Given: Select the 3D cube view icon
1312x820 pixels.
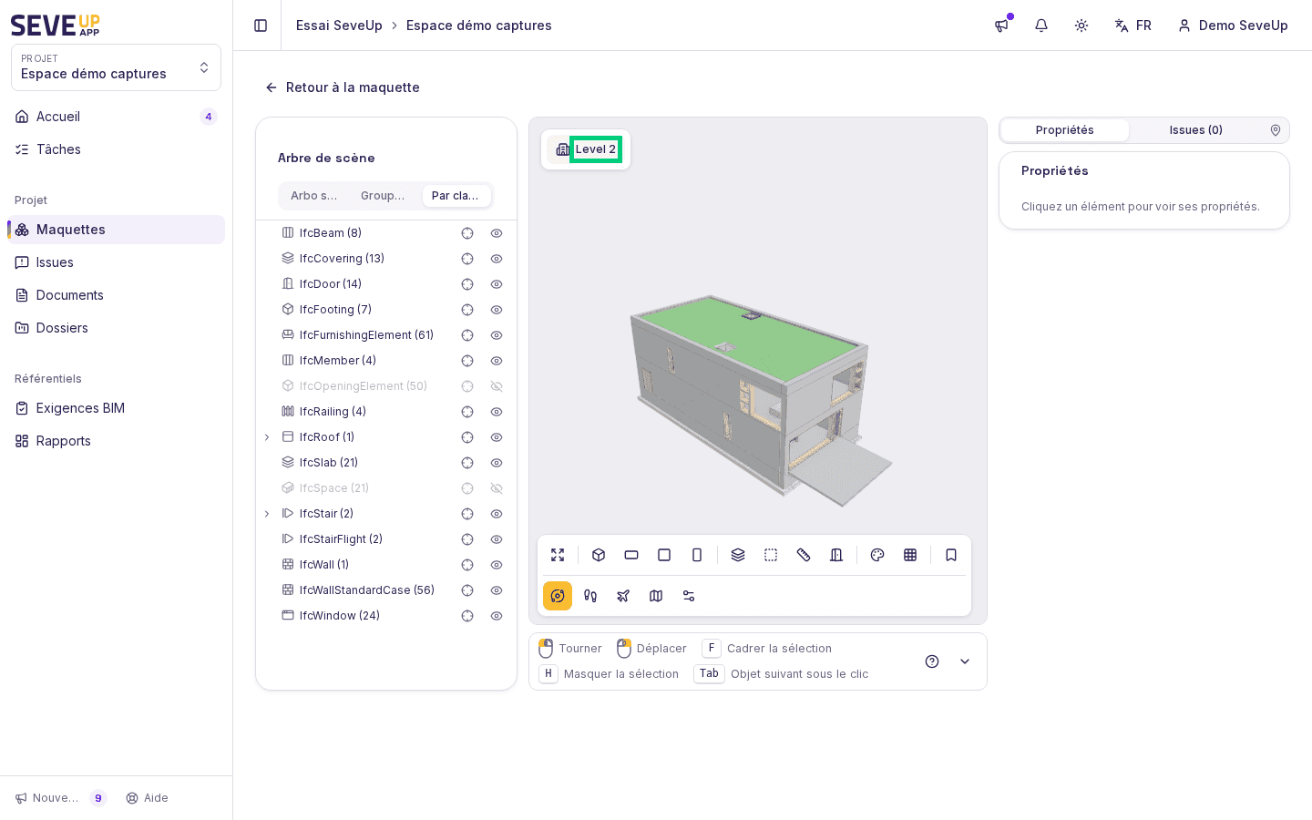Looking at the screenshot, I should (599, 555).
